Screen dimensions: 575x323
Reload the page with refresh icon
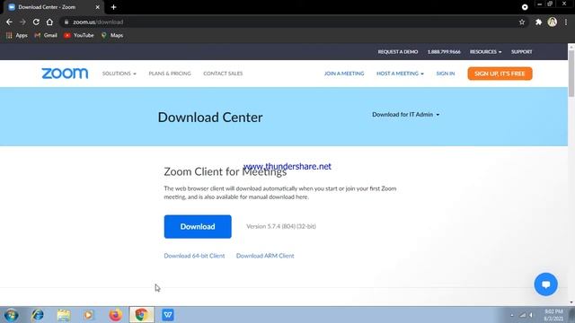point(36,22)
